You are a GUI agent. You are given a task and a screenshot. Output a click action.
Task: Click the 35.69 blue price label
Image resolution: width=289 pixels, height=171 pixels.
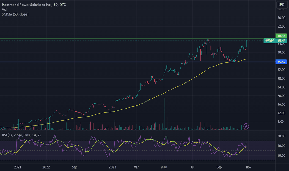(x=281, y=62)
